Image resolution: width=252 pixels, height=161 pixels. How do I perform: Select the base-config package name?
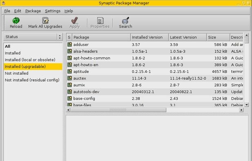coord(84,98)
